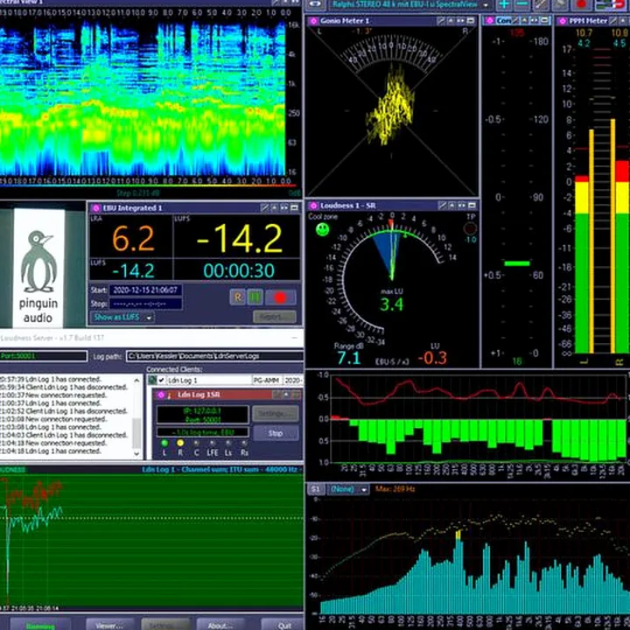Toggle the Ls channel indicator in Ldn Log

(228, 443)
